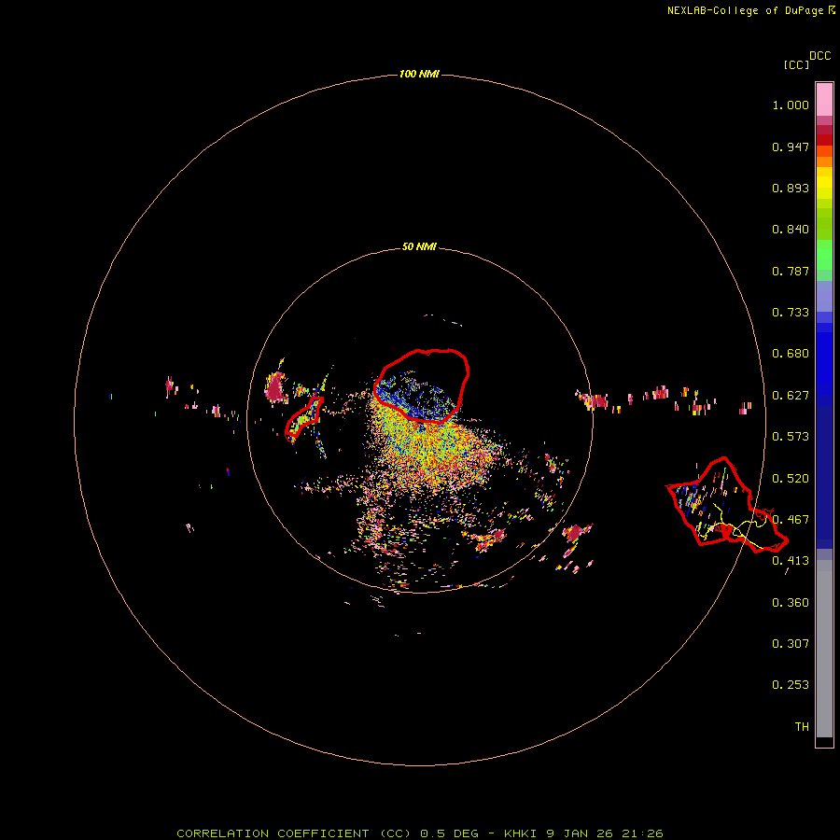This screenshot has width=840, height=840.
Task: Click the Correlation Coefficient title caption at bottom
Action: (x=419, y=833)
